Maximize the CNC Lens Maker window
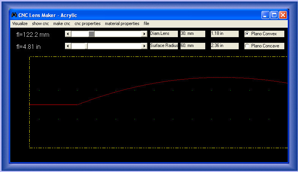This screenshot has height=172, width=298. coord(274,15)
